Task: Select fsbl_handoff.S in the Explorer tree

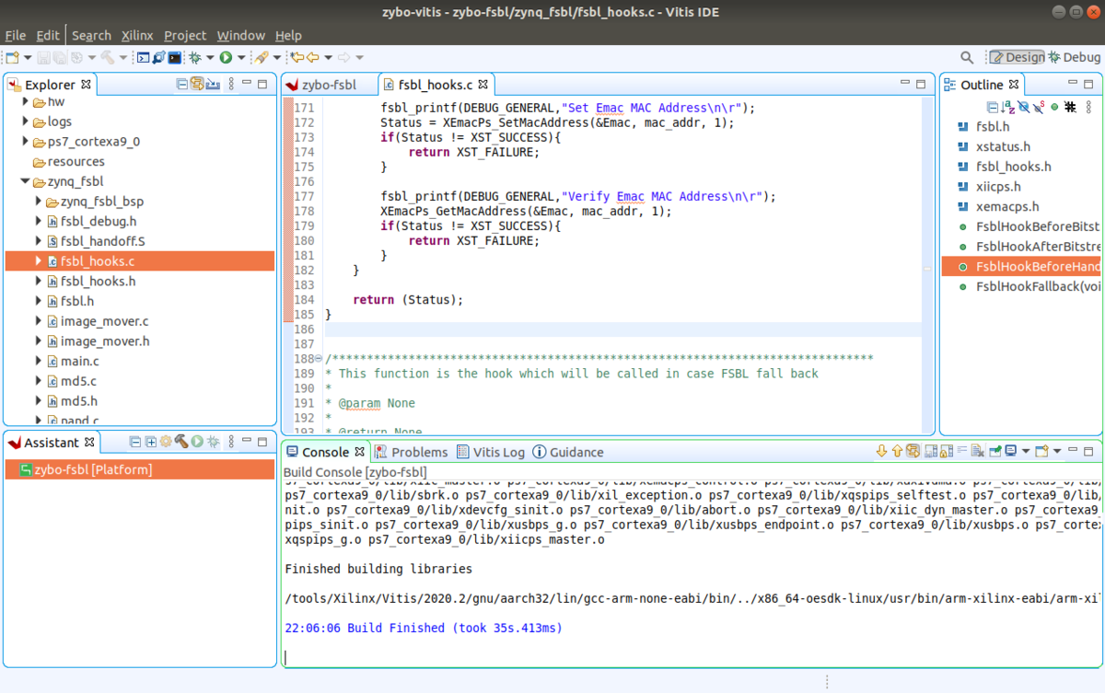Action: click(104, 241)
